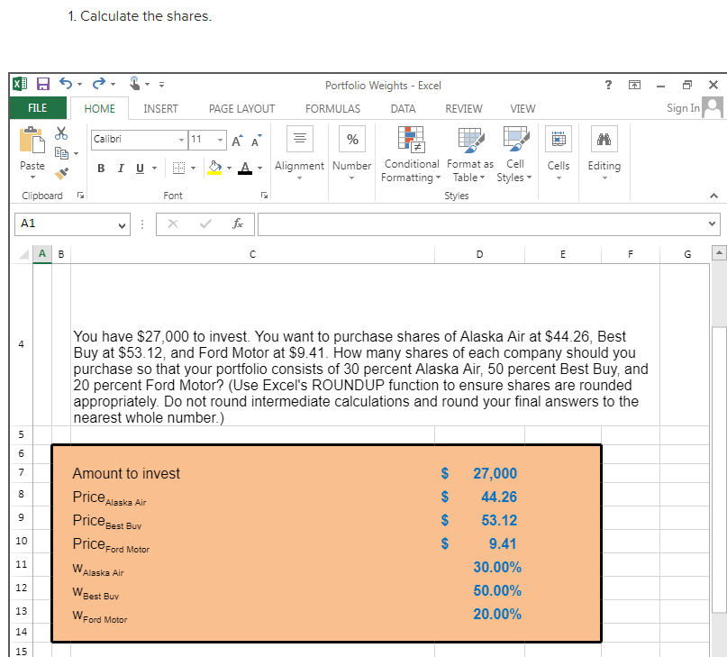
Task: Collapse the ribbon with caret arrow
Action: click(713, 196)
